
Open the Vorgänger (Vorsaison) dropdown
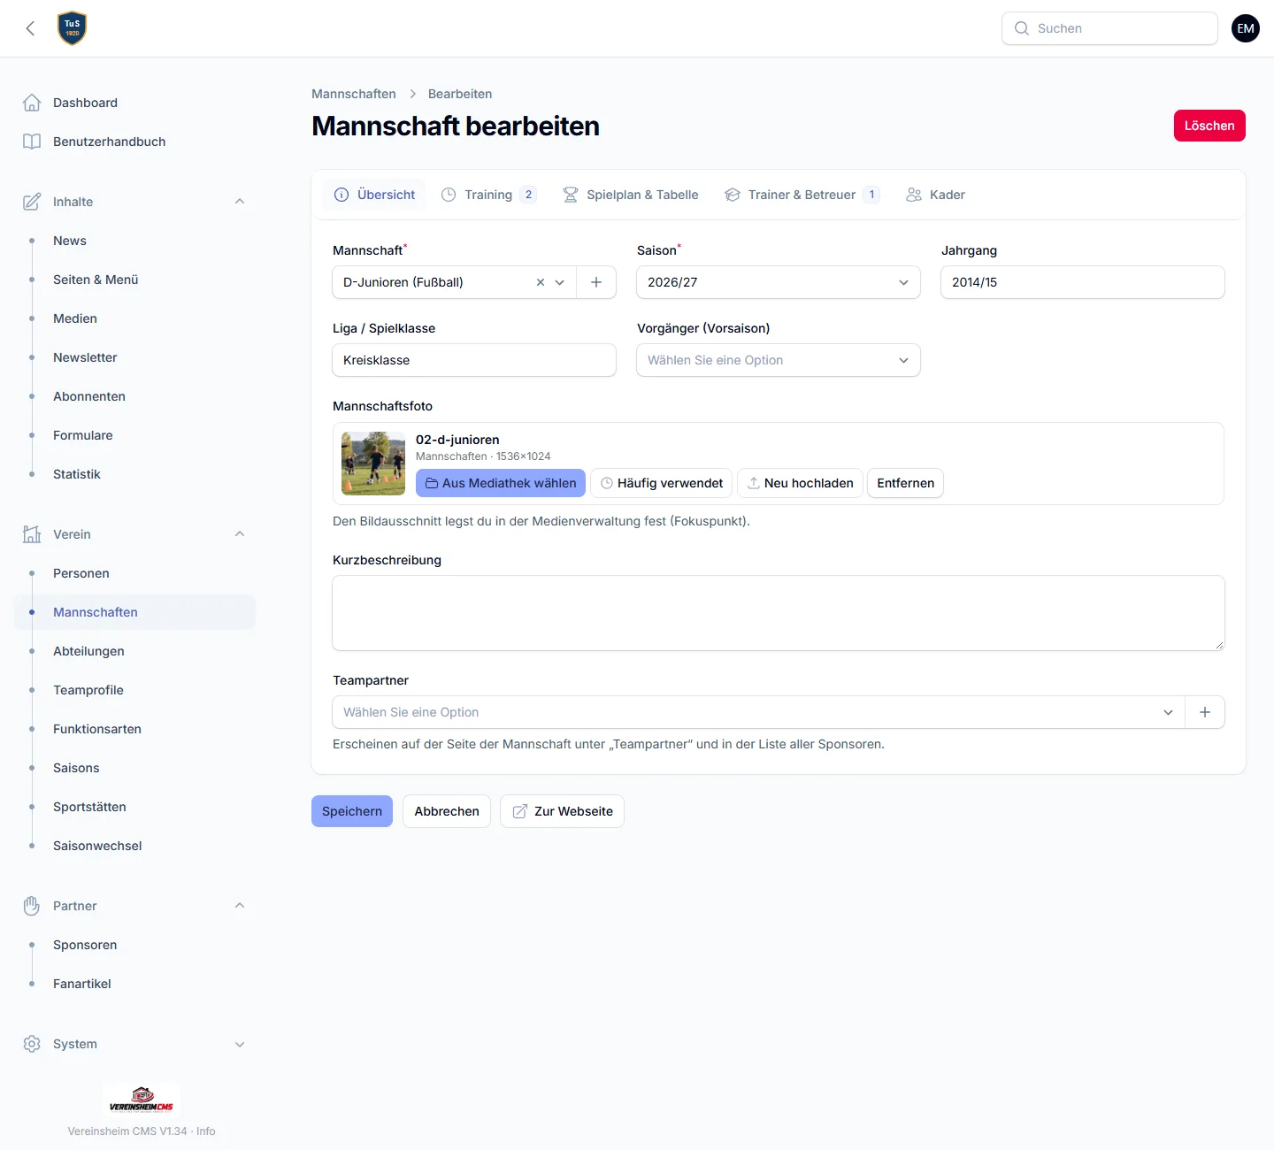[x=779, y=360]
